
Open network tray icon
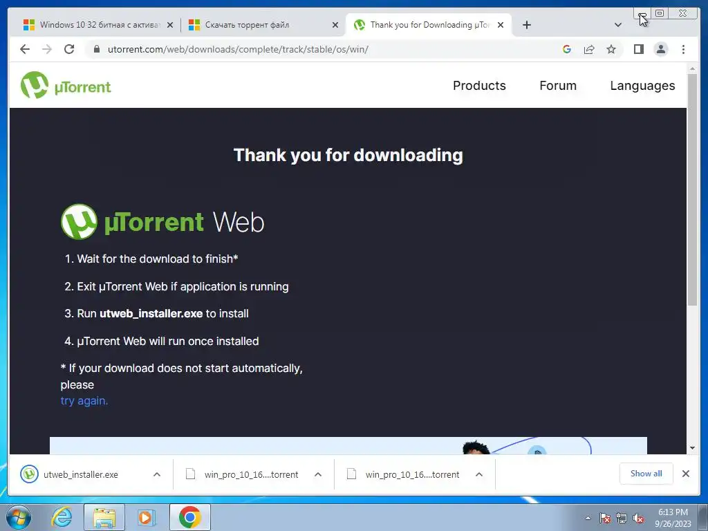[x=622, y=518]
